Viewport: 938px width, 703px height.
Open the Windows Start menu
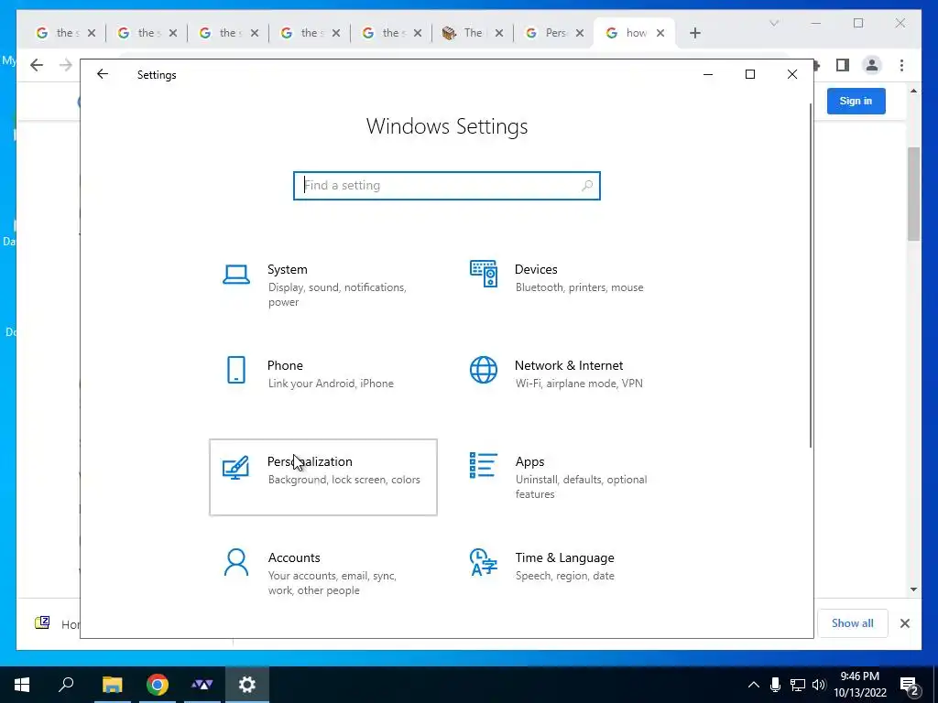22,685
